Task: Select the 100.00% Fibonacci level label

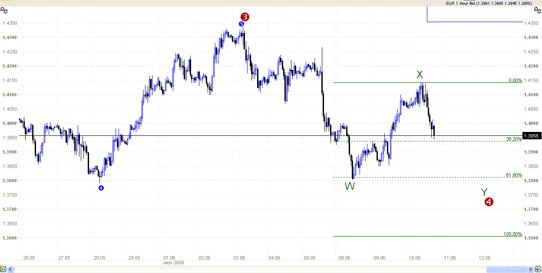Action: pos(512,234)
